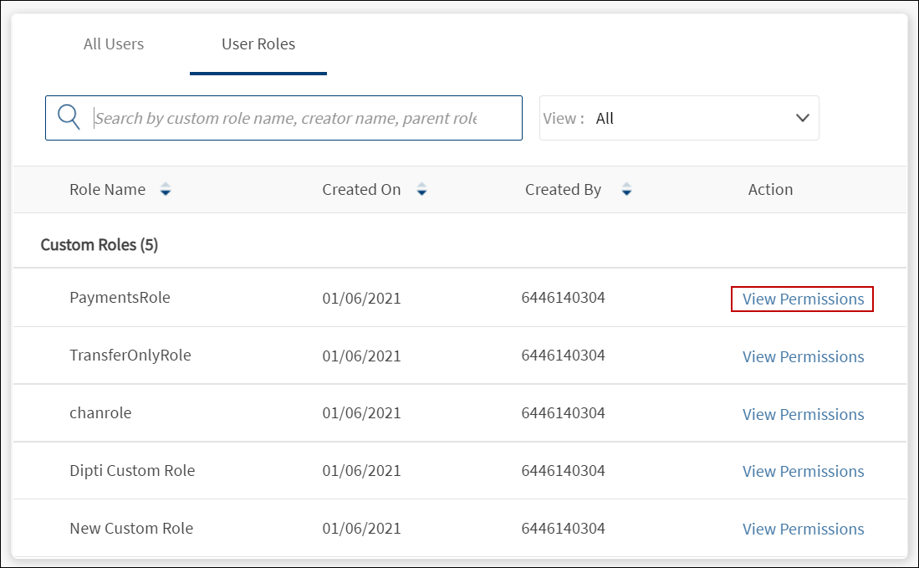
Task: Sort by Created By arrows icon
Action: (x=626, y=190)
